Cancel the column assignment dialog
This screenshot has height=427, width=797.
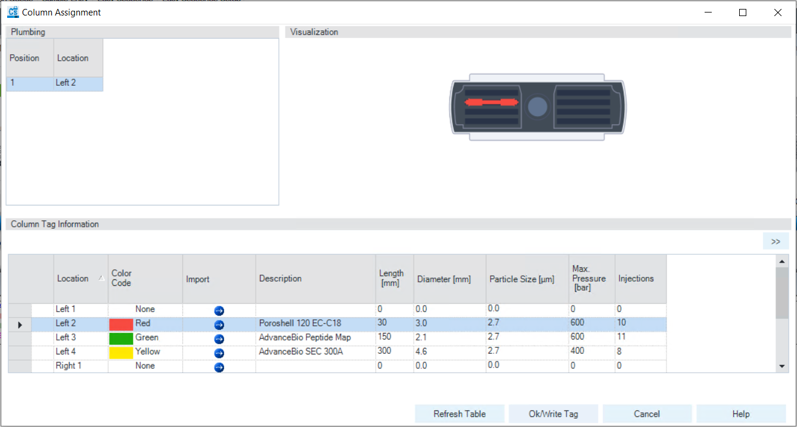pos(647,414)
